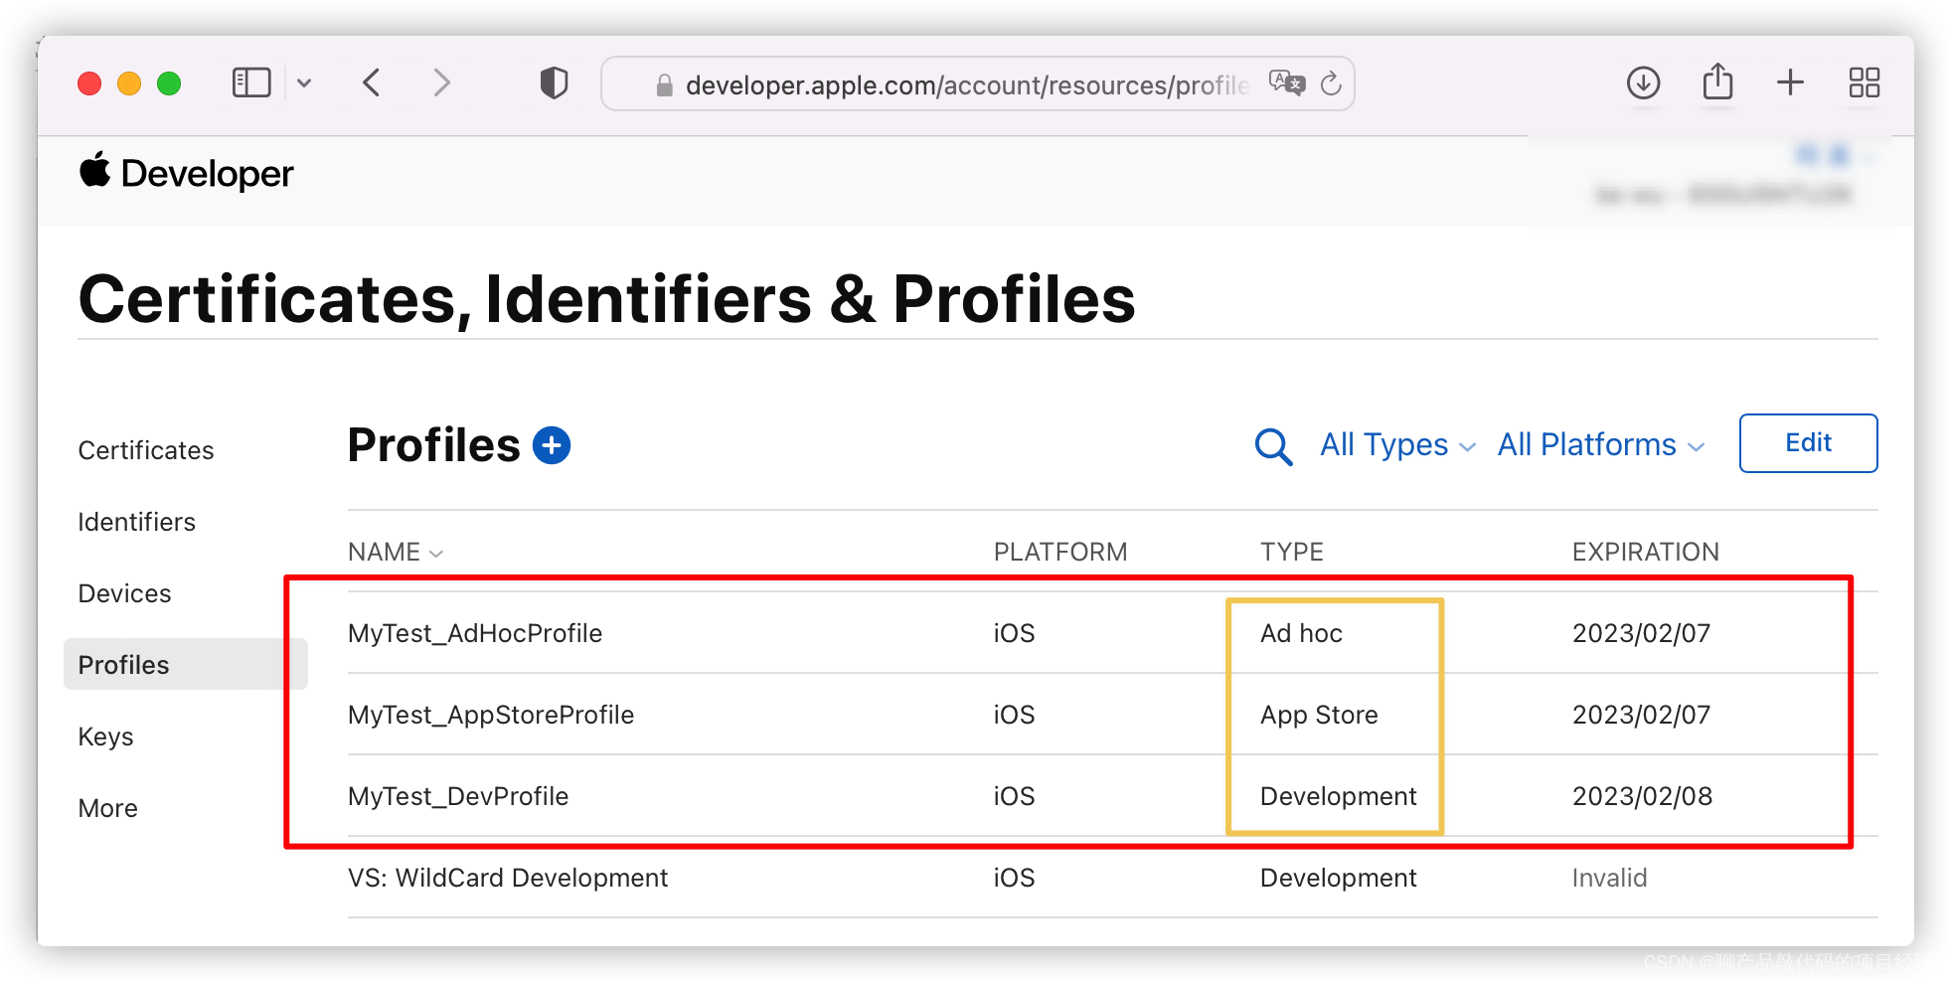Viewport: 1950px width, 982px height.
Task: Click the iOS platform of MyTest_AdHocProfile
Action: (1014, 633)
